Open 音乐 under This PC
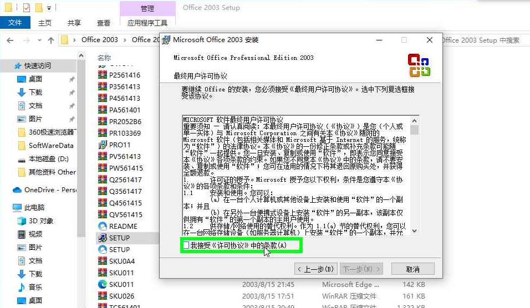 click(x=35, y=287)
